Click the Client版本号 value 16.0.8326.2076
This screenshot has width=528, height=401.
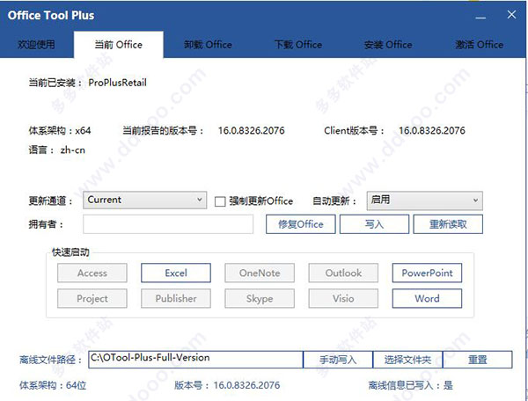pos(432,130)
